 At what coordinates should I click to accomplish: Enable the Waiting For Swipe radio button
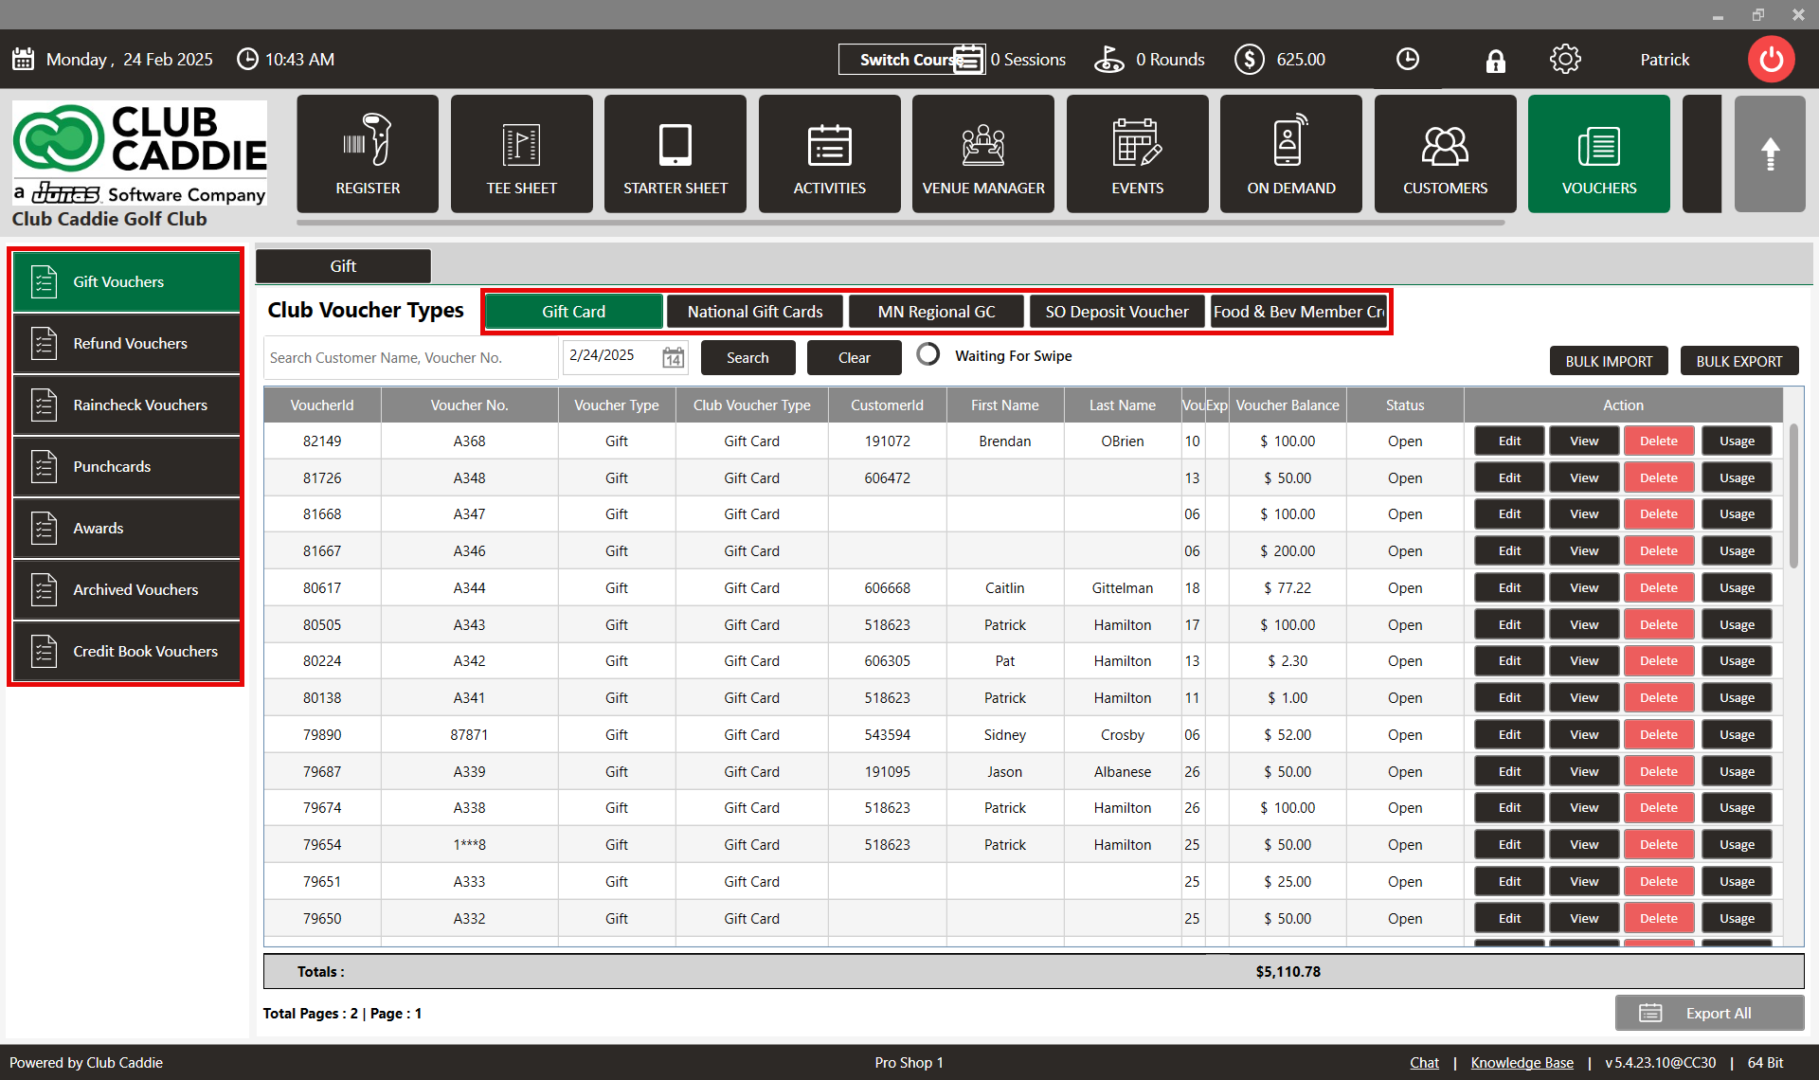[928, 355]
